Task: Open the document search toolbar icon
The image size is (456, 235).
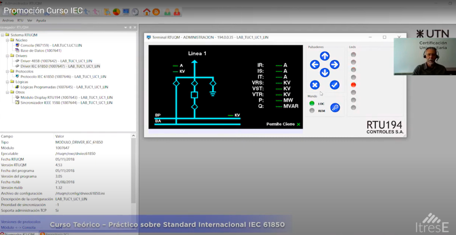Action: click(107, 12)
